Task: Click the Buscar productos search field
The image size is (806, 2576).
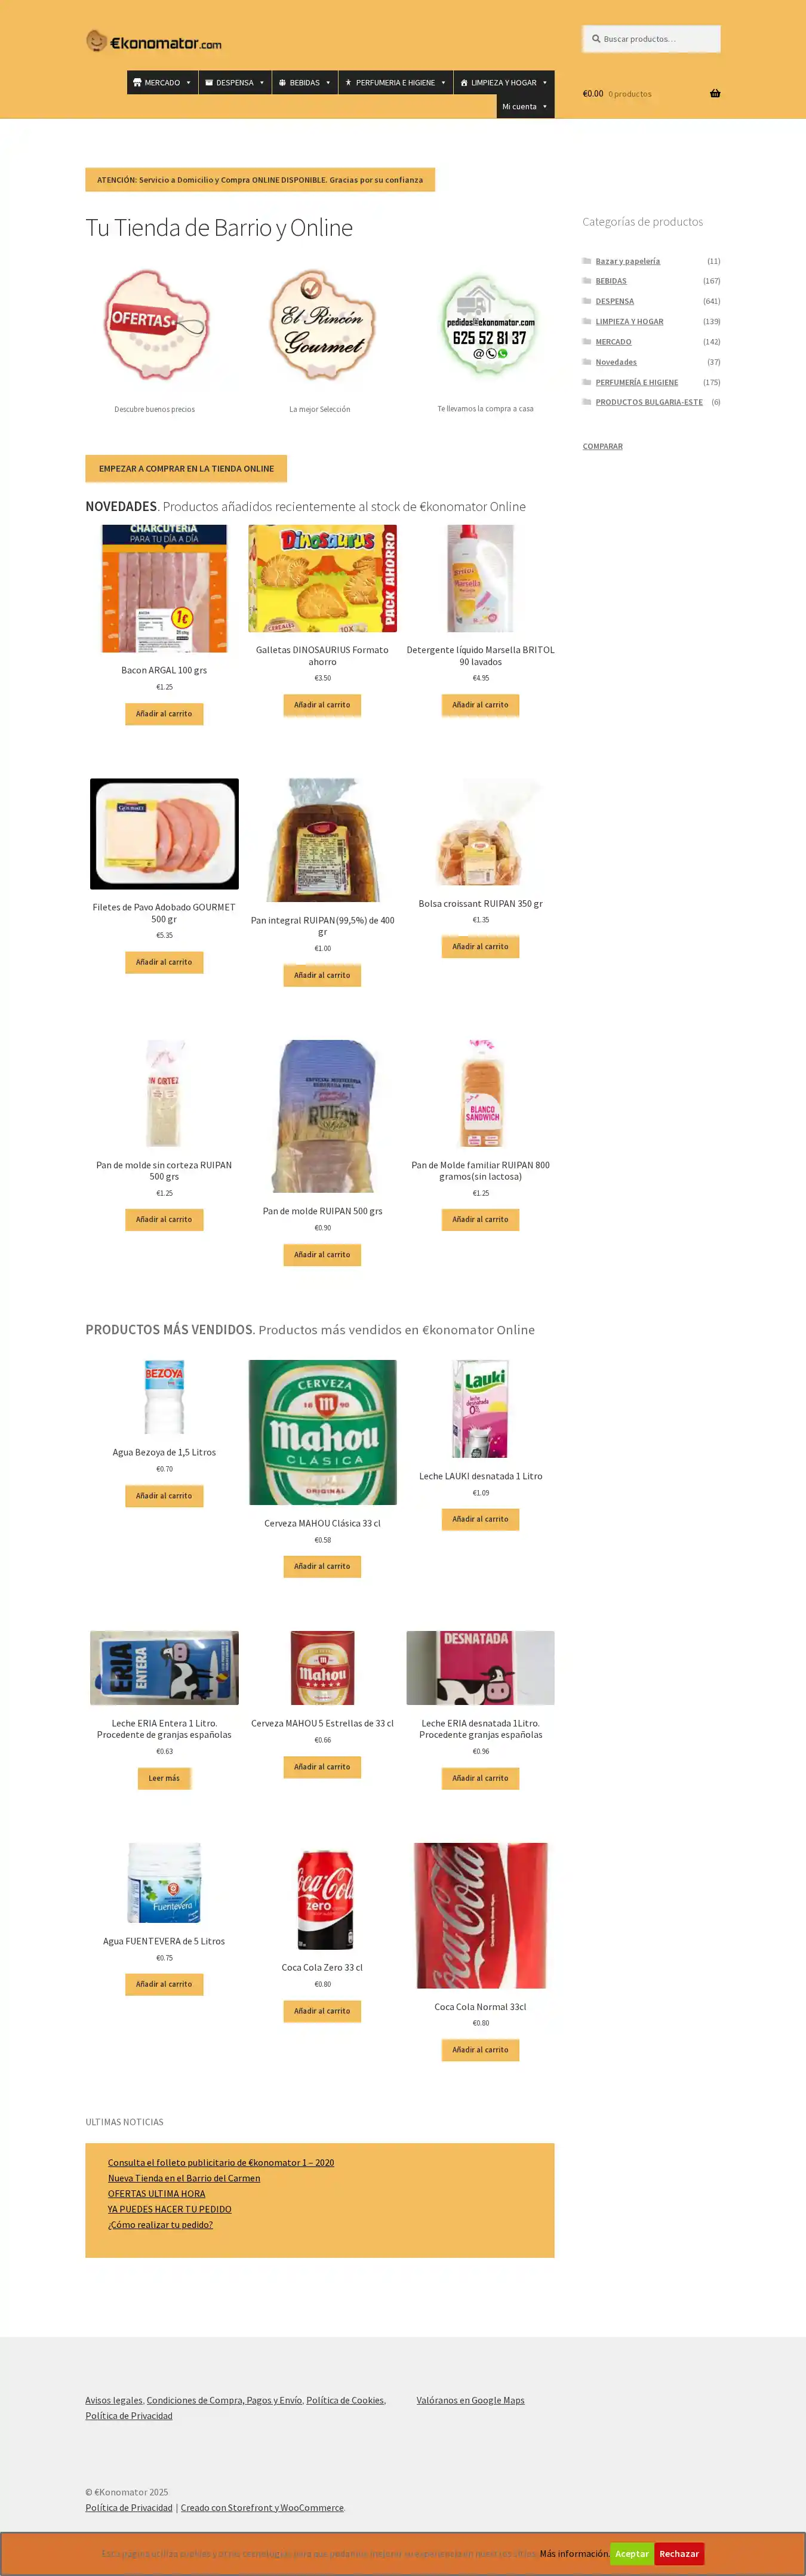Action: coord(651,39)
